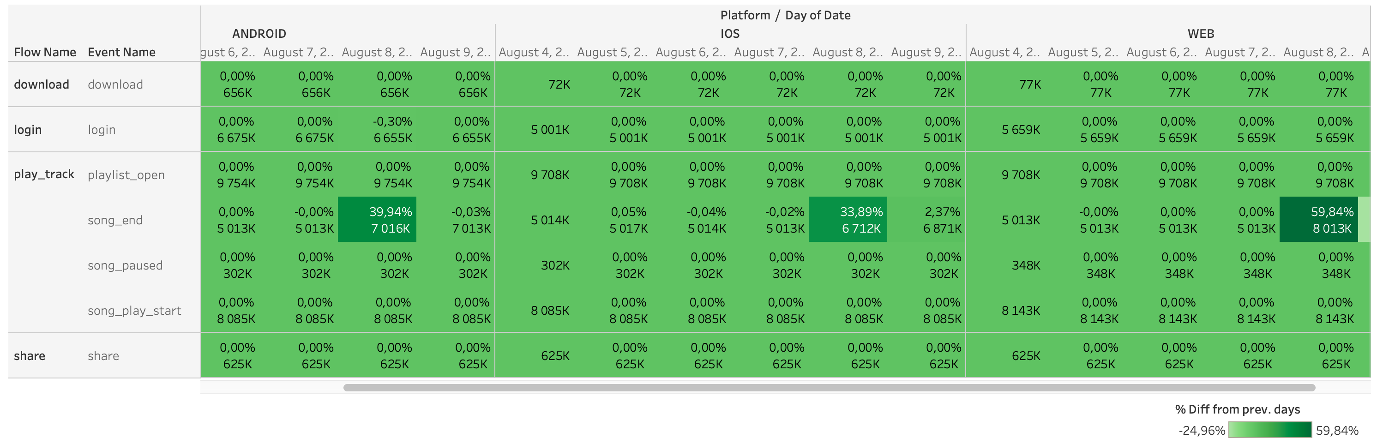This screenshot has width=1383, height=444.
Task: Click the song_play_start event label
Action: [134, 311]
